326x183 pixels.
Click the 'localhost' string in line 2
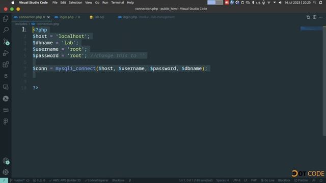click(71, 36)
